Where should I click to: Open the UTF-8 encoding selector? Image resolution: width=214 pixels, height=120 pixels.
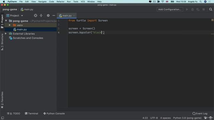tap(154, 118)
